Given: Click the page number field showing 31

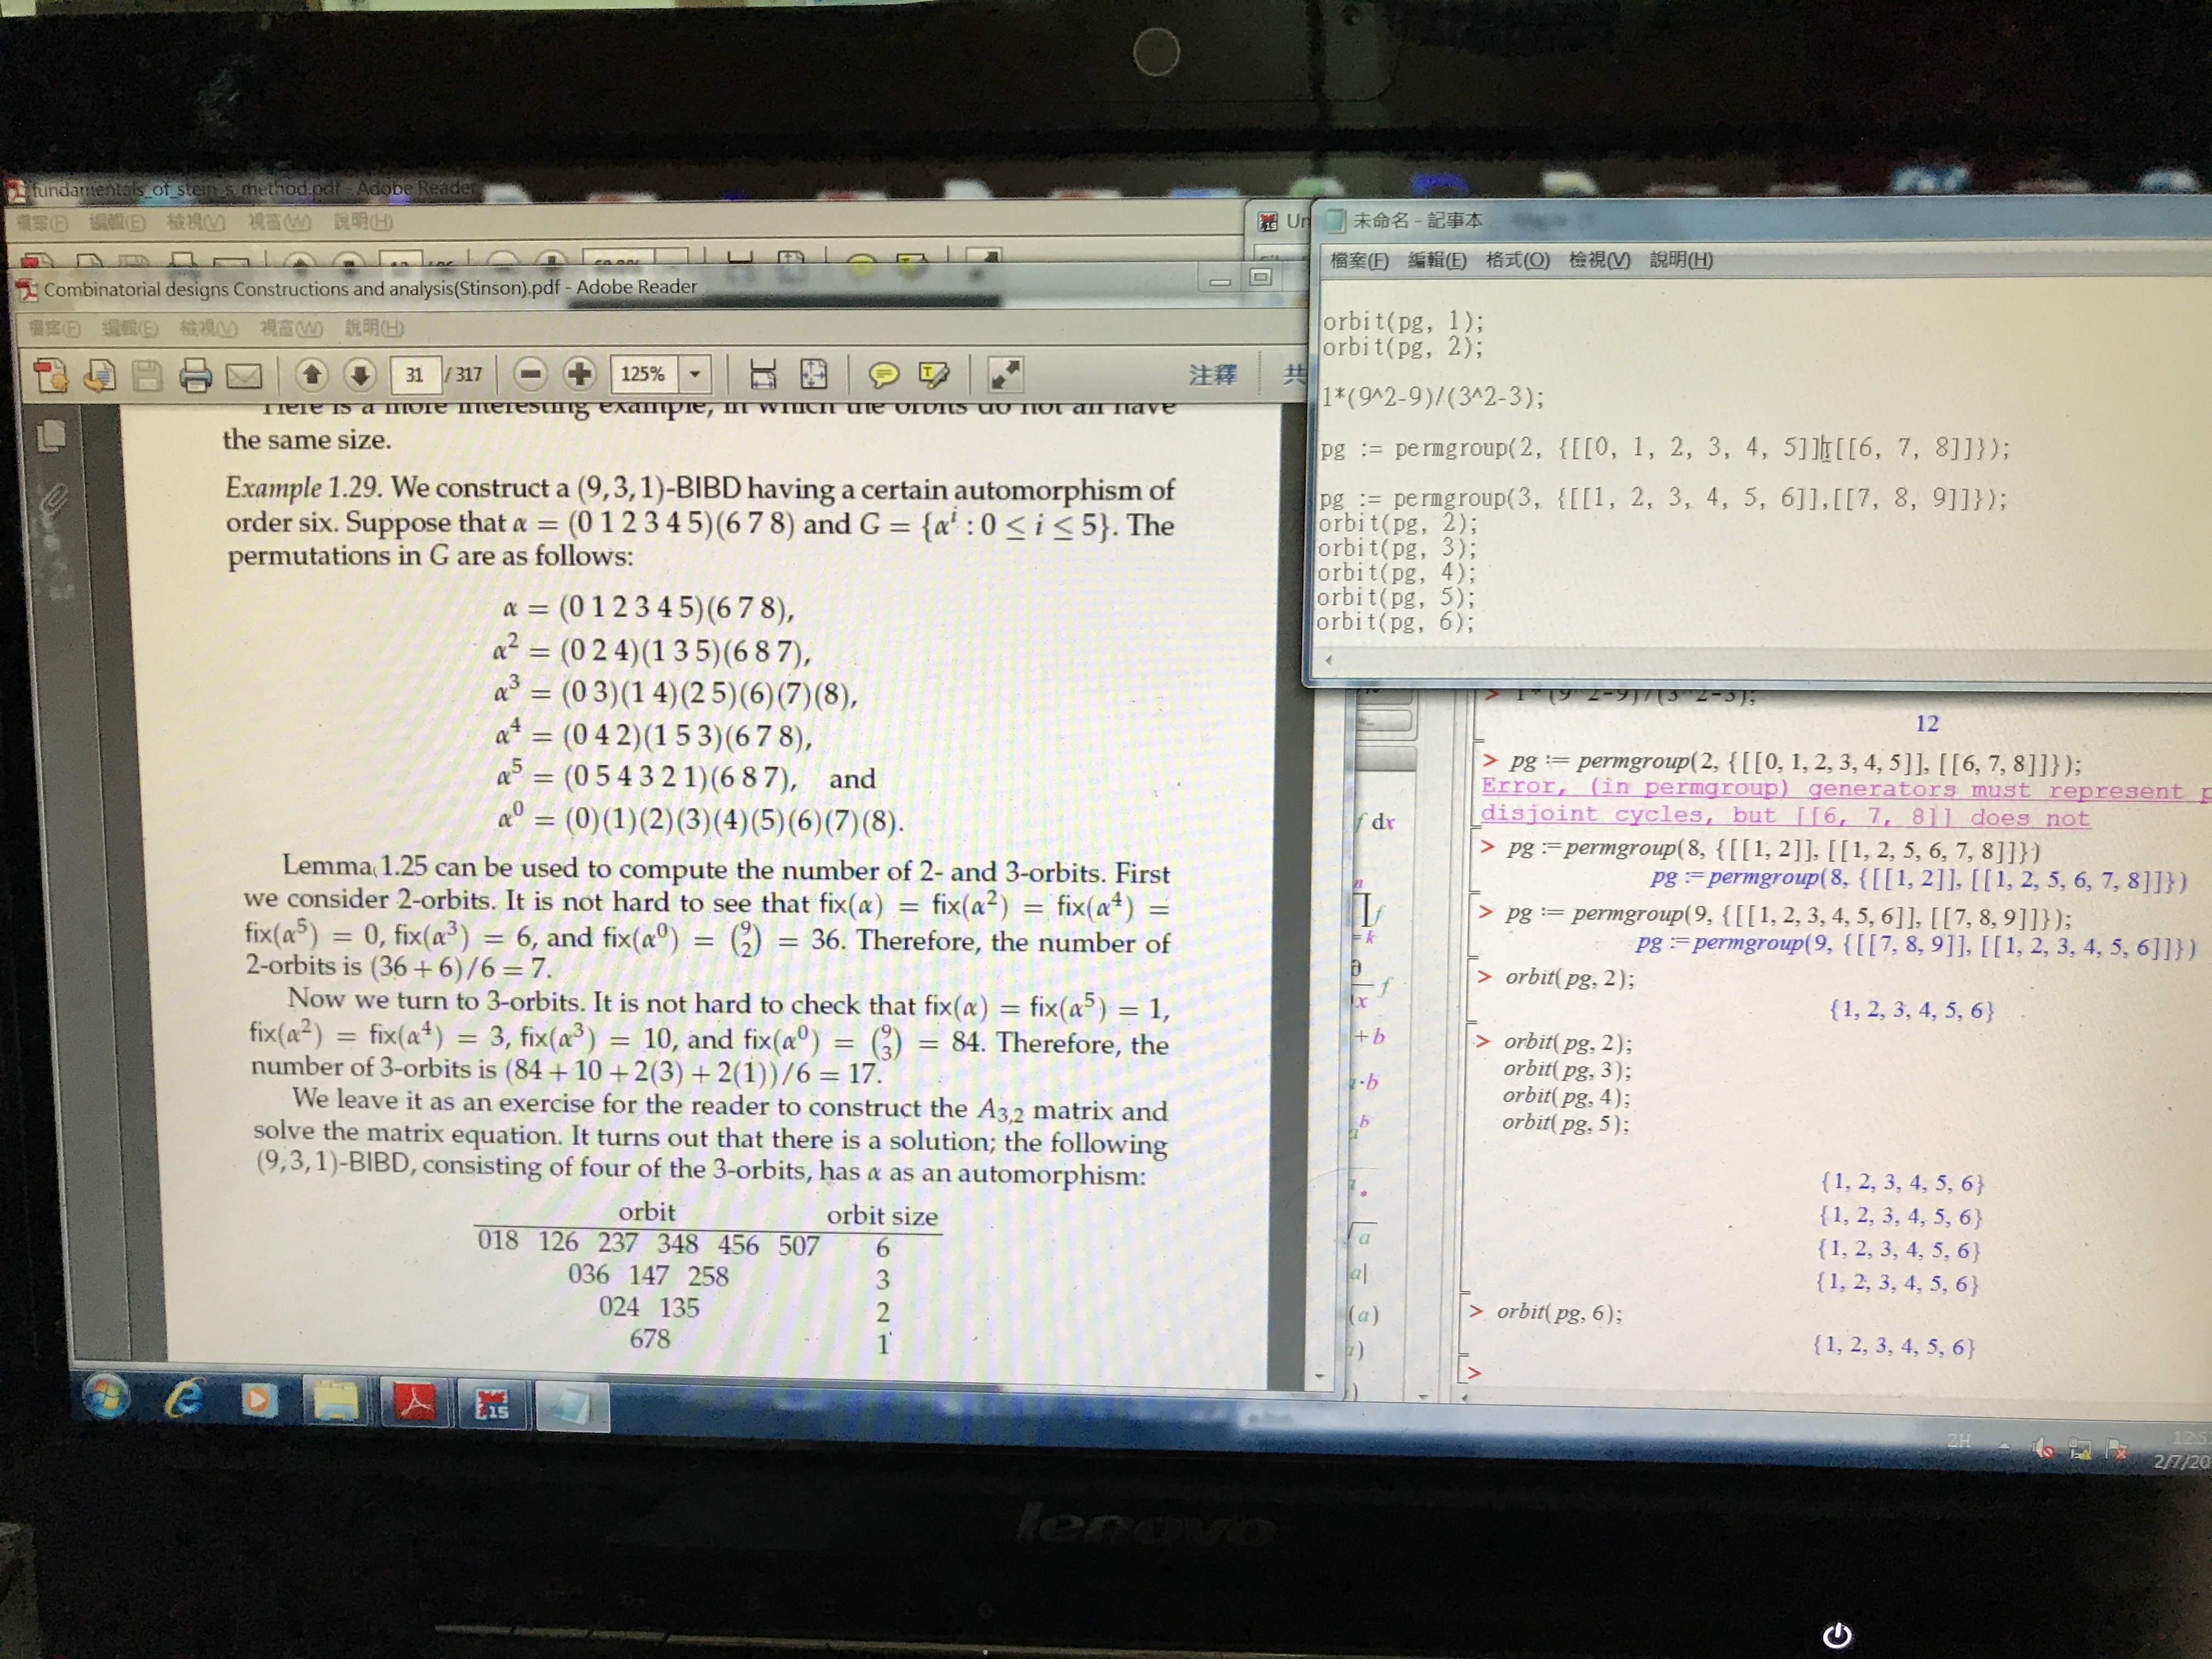Looking at the screenshot, I should click(415, 375).
